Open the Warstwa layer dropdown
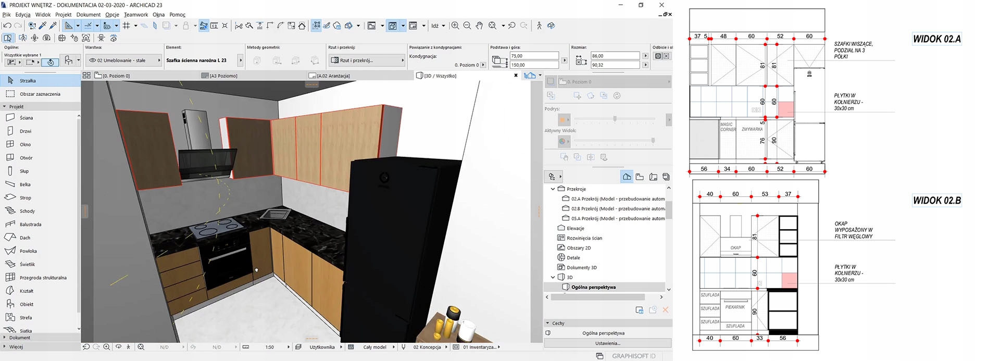The height and width of the screenshot is (361, 1000). pos(124,60)
